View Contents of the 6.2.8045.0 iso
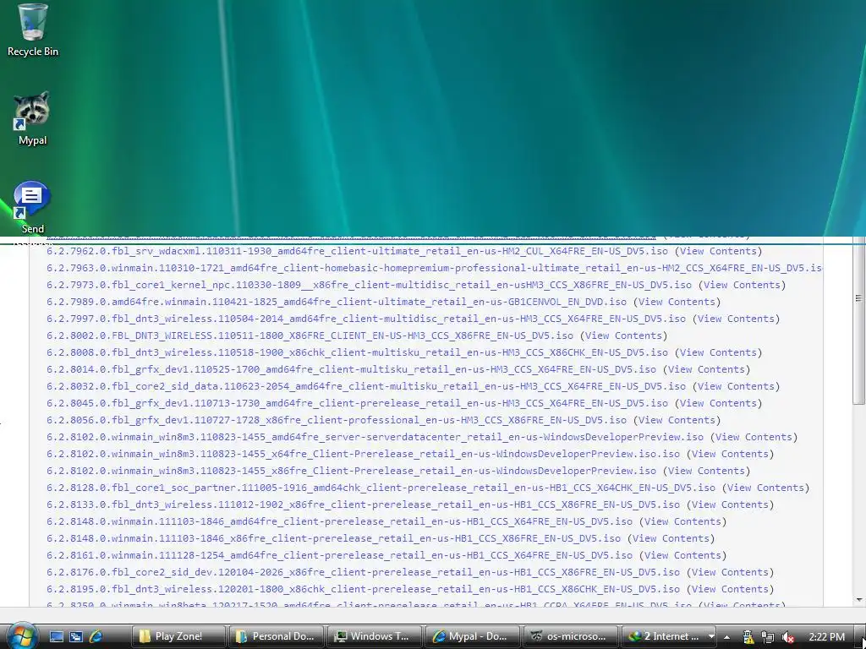Viewport: 866px width, 649px height. 719,403
